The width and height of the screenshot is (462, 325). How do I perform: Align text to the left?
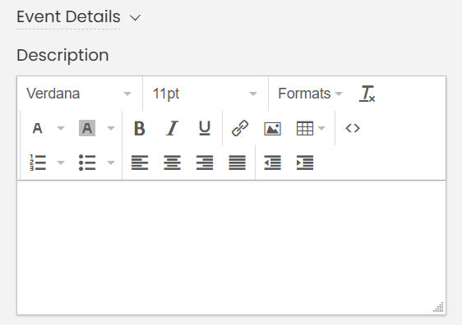click(x=140, y=162)
